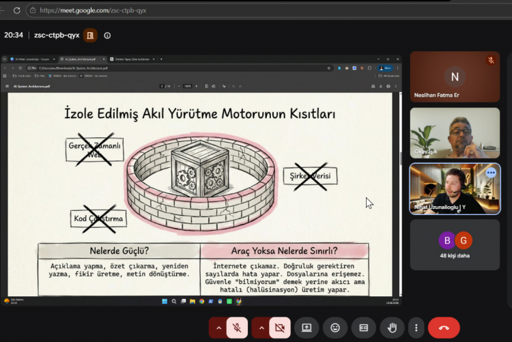Screen dimensions: 512x342
Task: Toggle the camera off button
Action: [x=280, y=328]
